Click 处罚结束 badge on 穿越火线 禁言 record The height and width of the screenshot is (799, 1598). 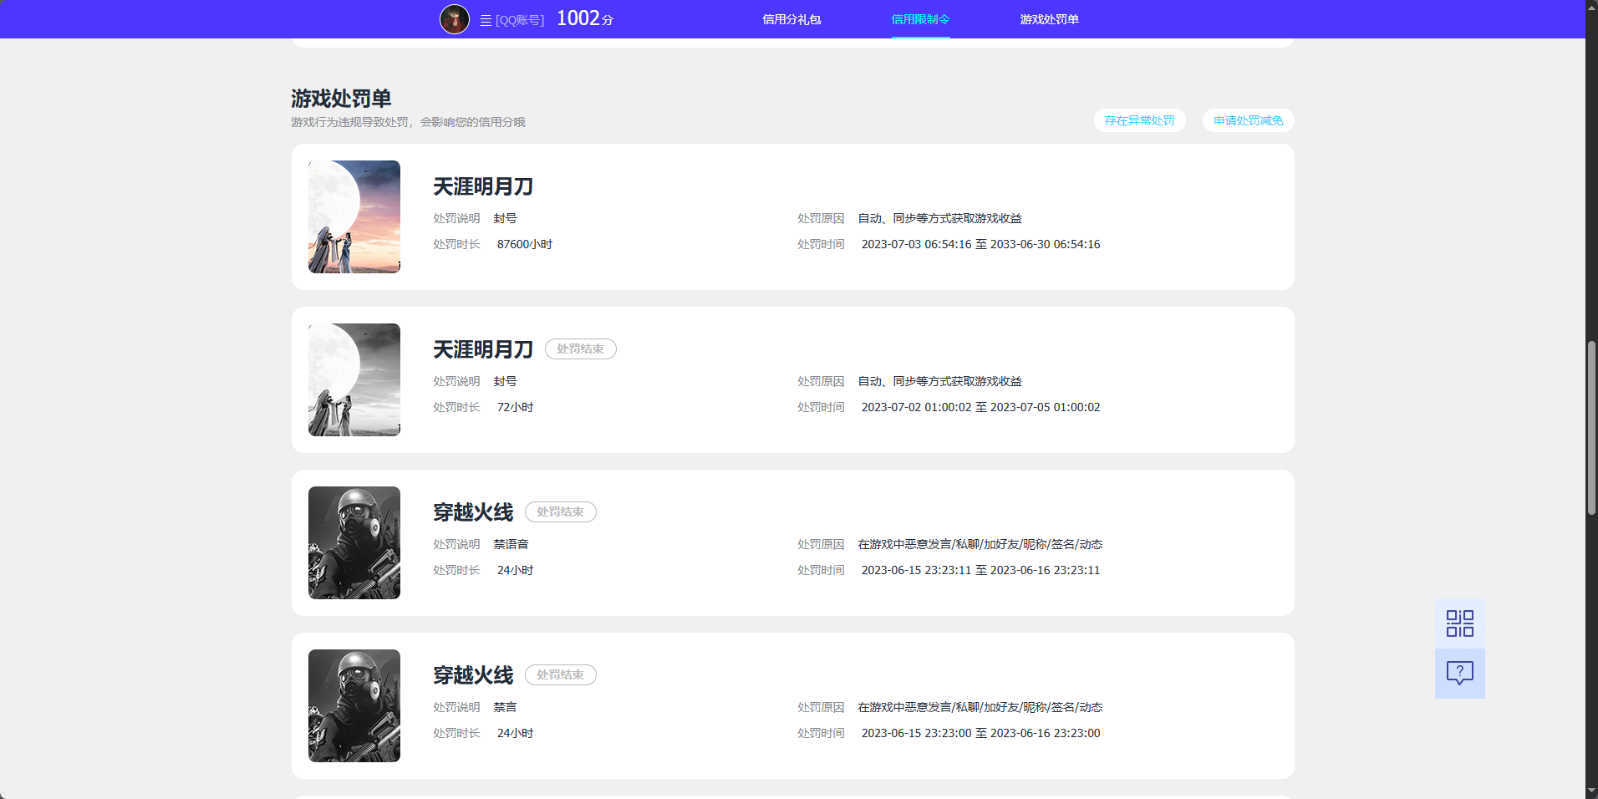pos(561,674)
